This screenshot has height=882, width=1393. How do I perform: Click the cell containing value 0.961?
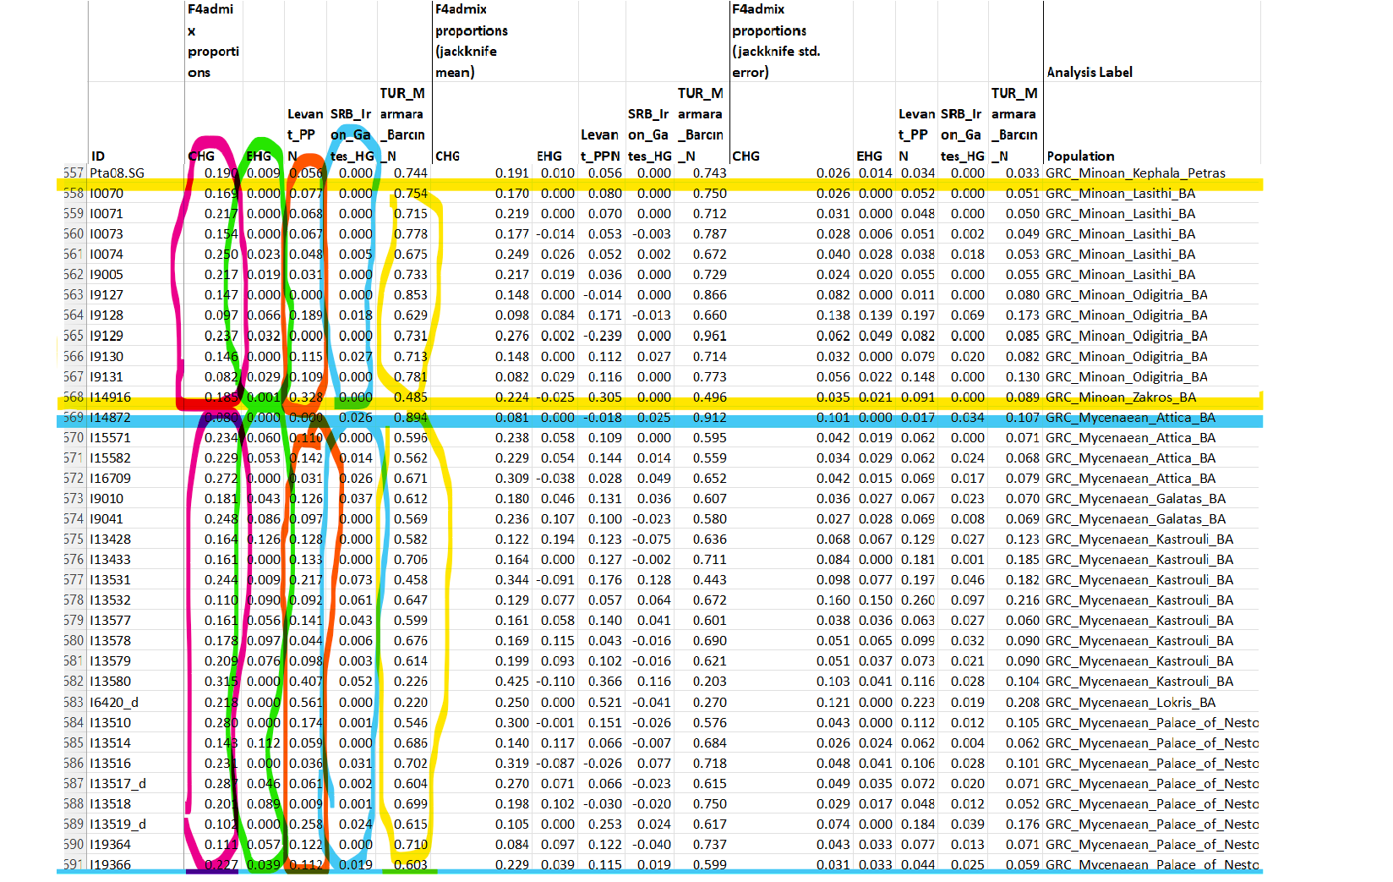[709, 336]
